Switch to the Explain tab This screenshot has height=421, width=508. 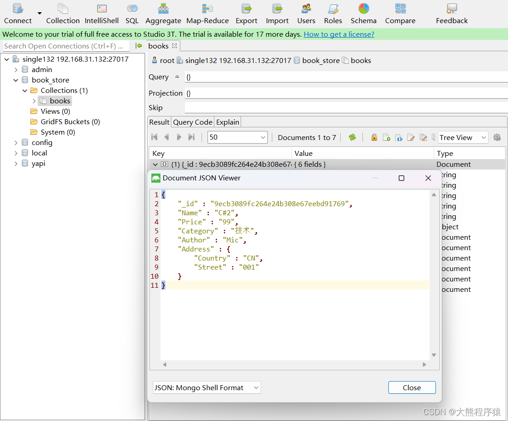227,122
